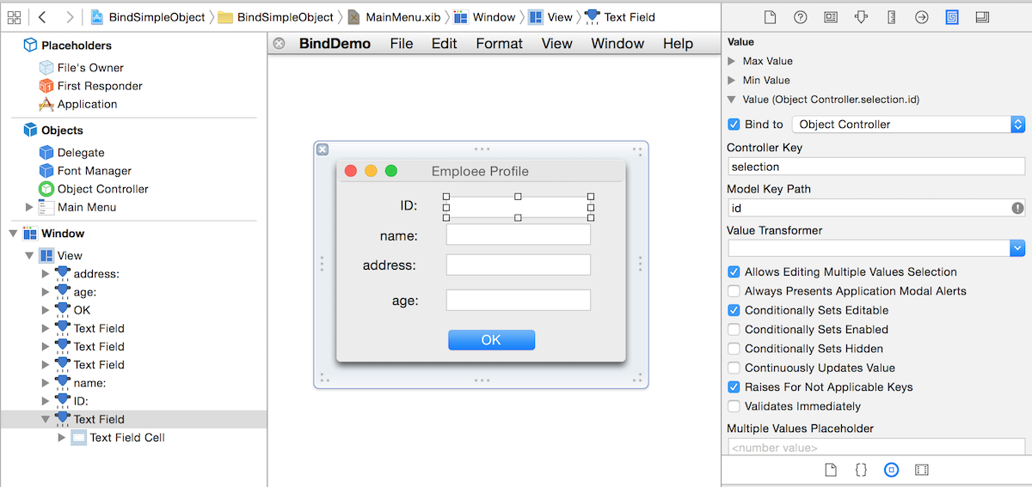Select the name text field on canvas
1032x487 pixels.
519,234
